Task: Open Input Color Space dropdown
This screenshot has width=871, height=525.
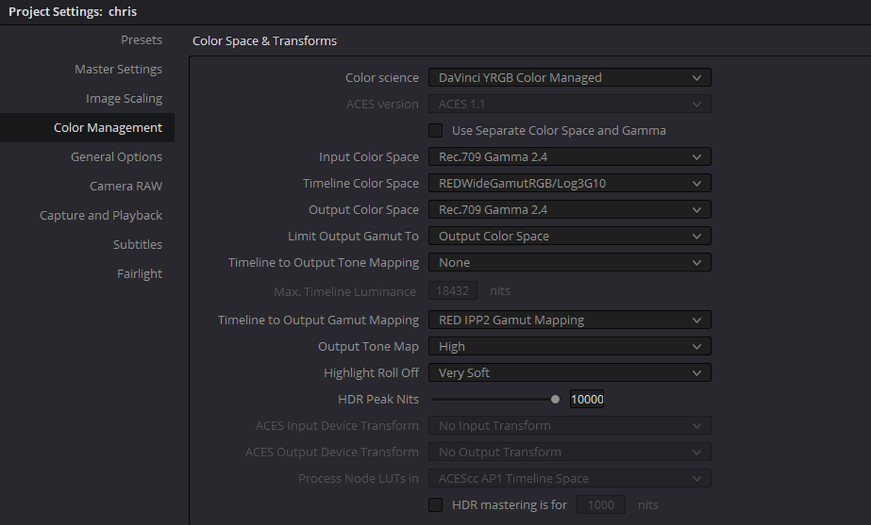Action: 570,157
